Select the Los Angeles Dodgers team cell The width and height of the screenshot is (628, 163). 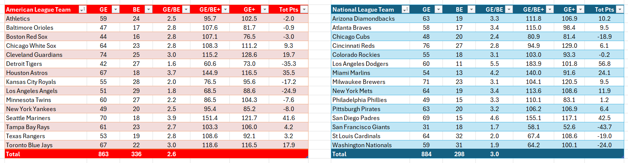pyautogui.click(x=370, y=64)
